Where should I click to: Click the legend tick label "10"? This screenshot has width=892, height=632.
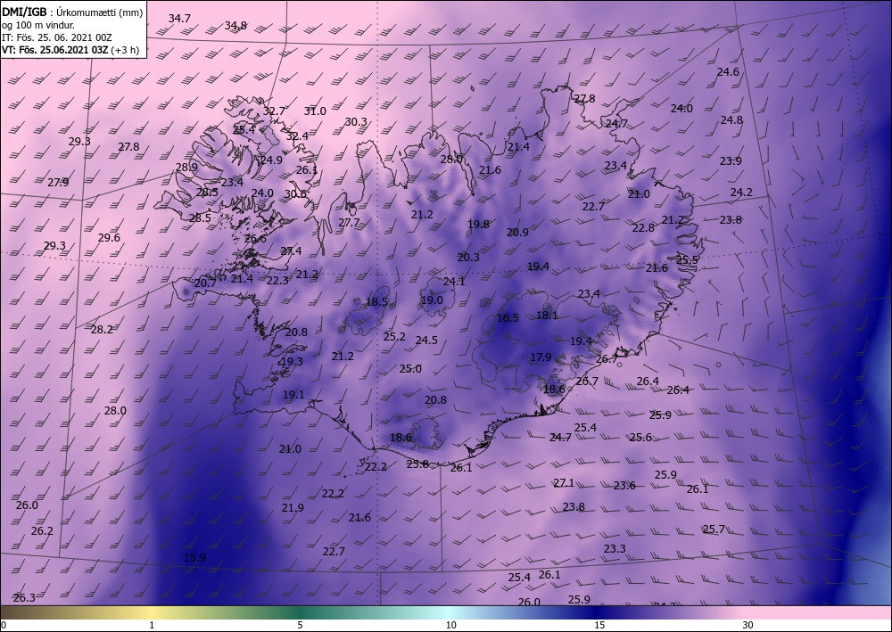point(450,625)
